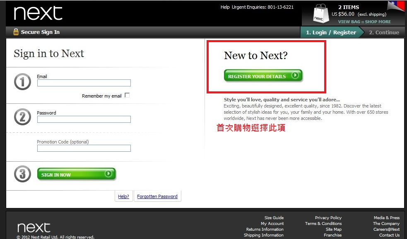Viewport: 407px width, 239px height.
Task: Click the flag icon in top corner
Action: pos(397,6)
